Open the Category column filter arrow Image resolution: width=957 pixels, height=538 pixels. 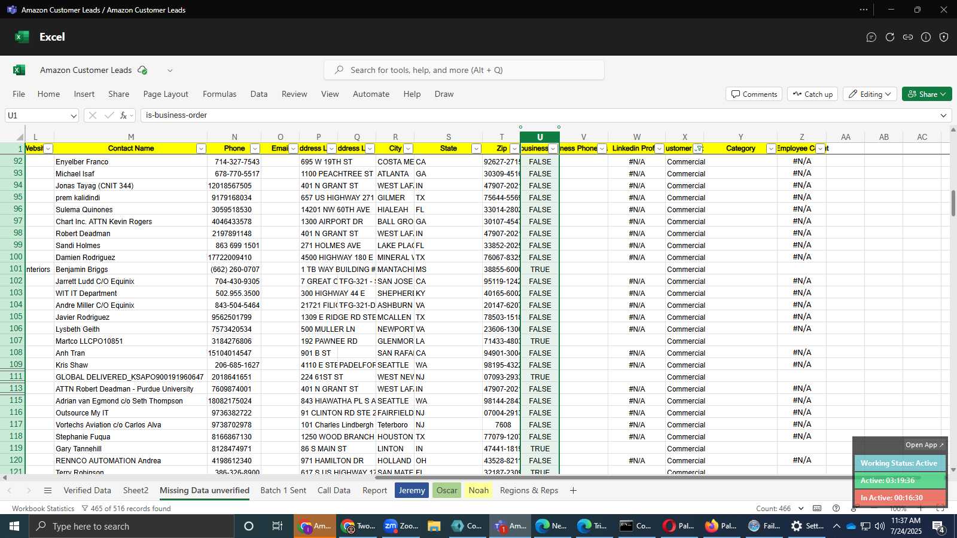point(771,149)
